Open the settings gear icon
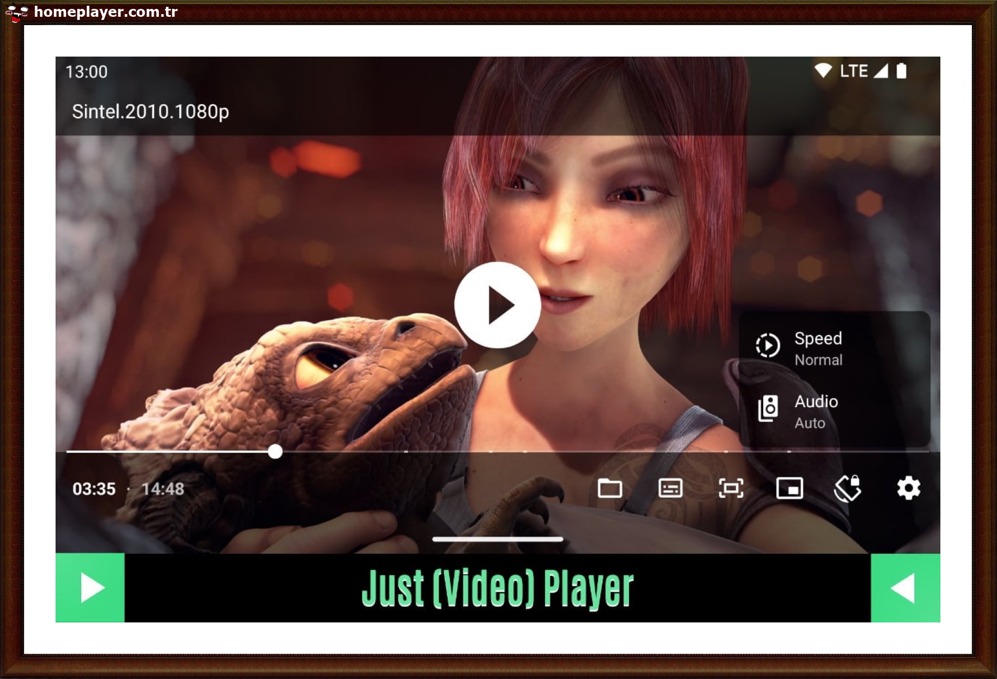The image size is (997, 679). pyautogui.click(x=908, y=488)
